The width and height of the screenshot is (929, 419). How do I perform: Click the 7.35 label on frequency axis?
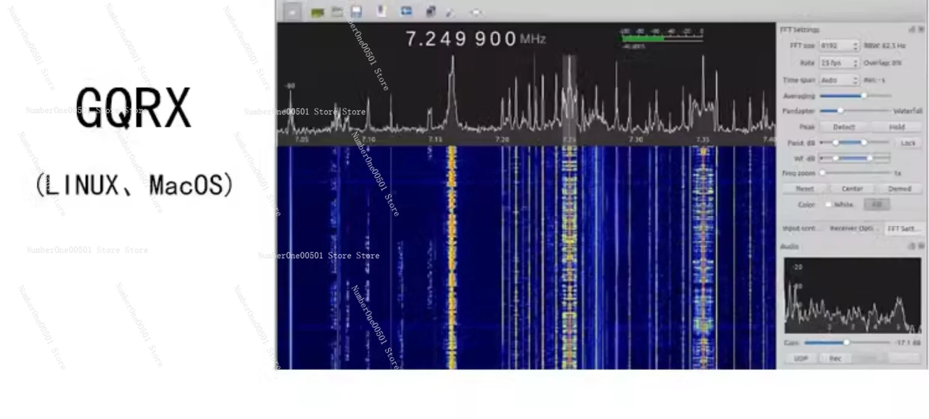tap(702, 140)
